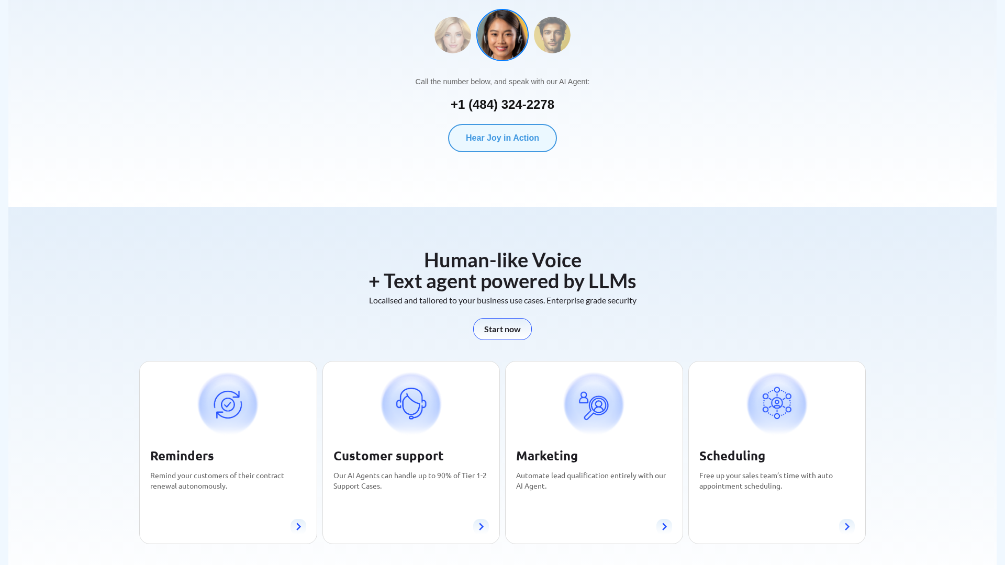Image resolution: width=1005 pixels, height=565 pixels.
Task: Select Joy's highlighted headset avatar
Action: pos(502,35)
